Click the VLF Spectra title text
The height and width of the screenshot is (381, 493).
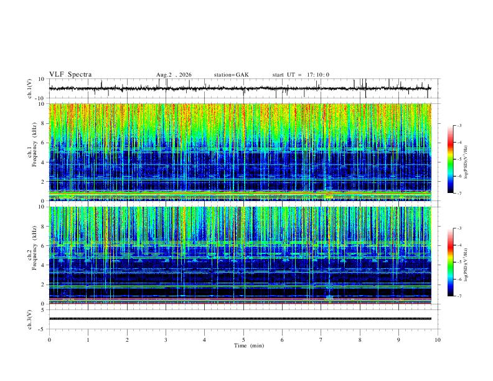point(70,75)
